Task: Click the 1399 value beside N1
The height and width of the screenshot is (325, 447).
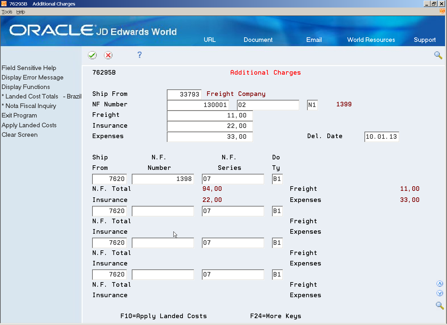Action: tap(344, 104)
